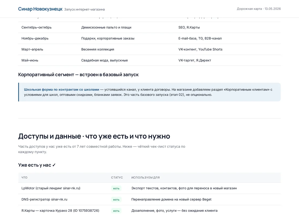Select the 'Демисезонные пальто и плащи' cell
299x215 pixels.
pos(106,27)
